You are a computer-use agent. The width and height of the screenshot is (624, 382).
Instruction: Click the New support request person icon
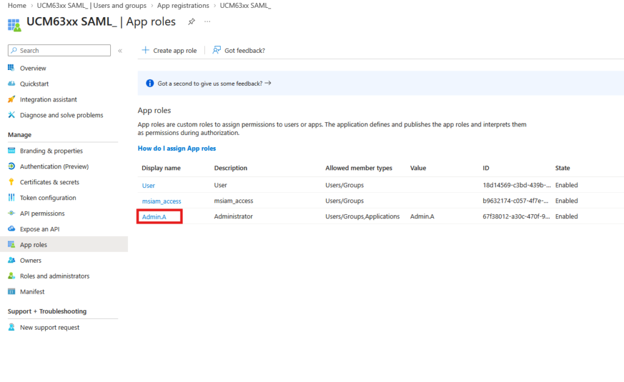pos(11,327)
